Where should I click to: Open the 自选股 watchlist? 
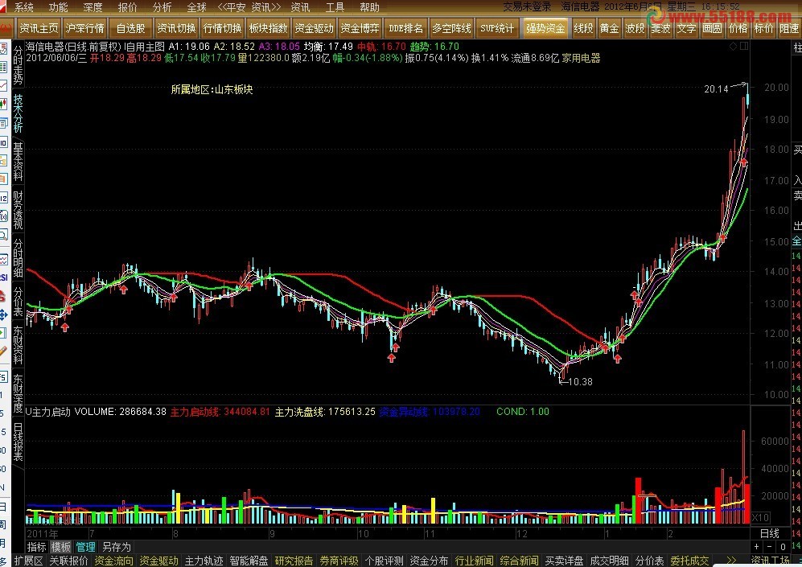131,27
